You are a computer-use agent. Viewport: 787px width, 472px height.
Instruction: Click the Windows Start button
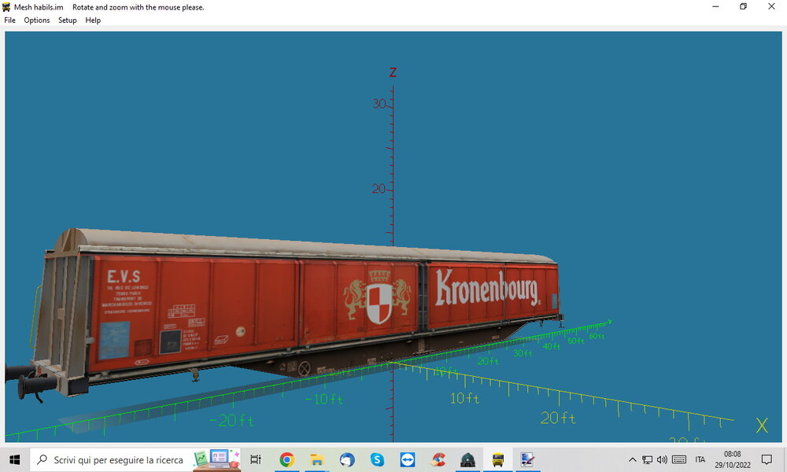pyautogui.click(x=14, y=459)
